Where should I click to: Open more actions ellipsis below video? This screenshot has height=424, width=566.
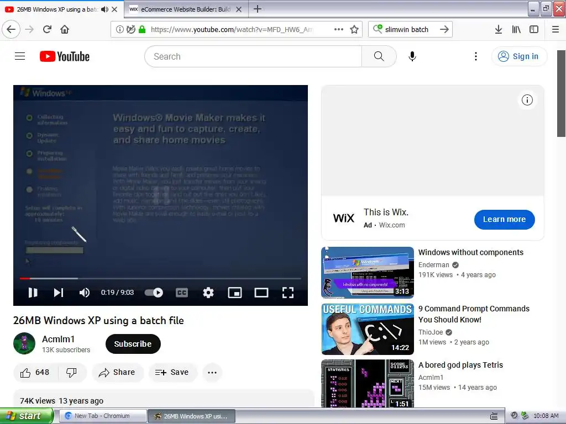[x=212, y=373]
